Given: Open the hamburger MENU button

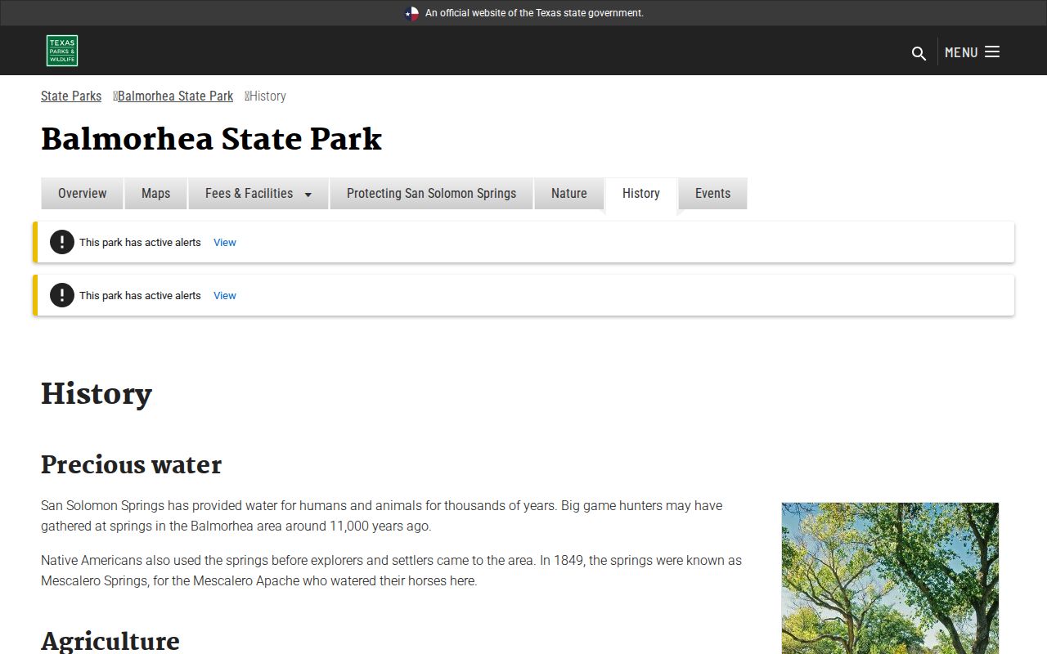Looking at the screenshot, I should (x=973, y=52).
